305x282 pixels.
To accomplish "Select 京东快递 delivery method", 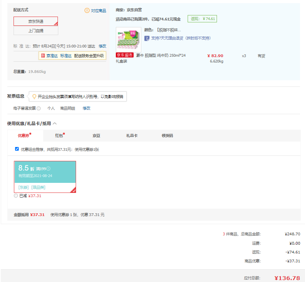I will [36, 21].
